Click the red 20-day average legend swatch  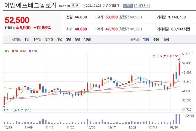pyautogui.click(x=13, y=51)
